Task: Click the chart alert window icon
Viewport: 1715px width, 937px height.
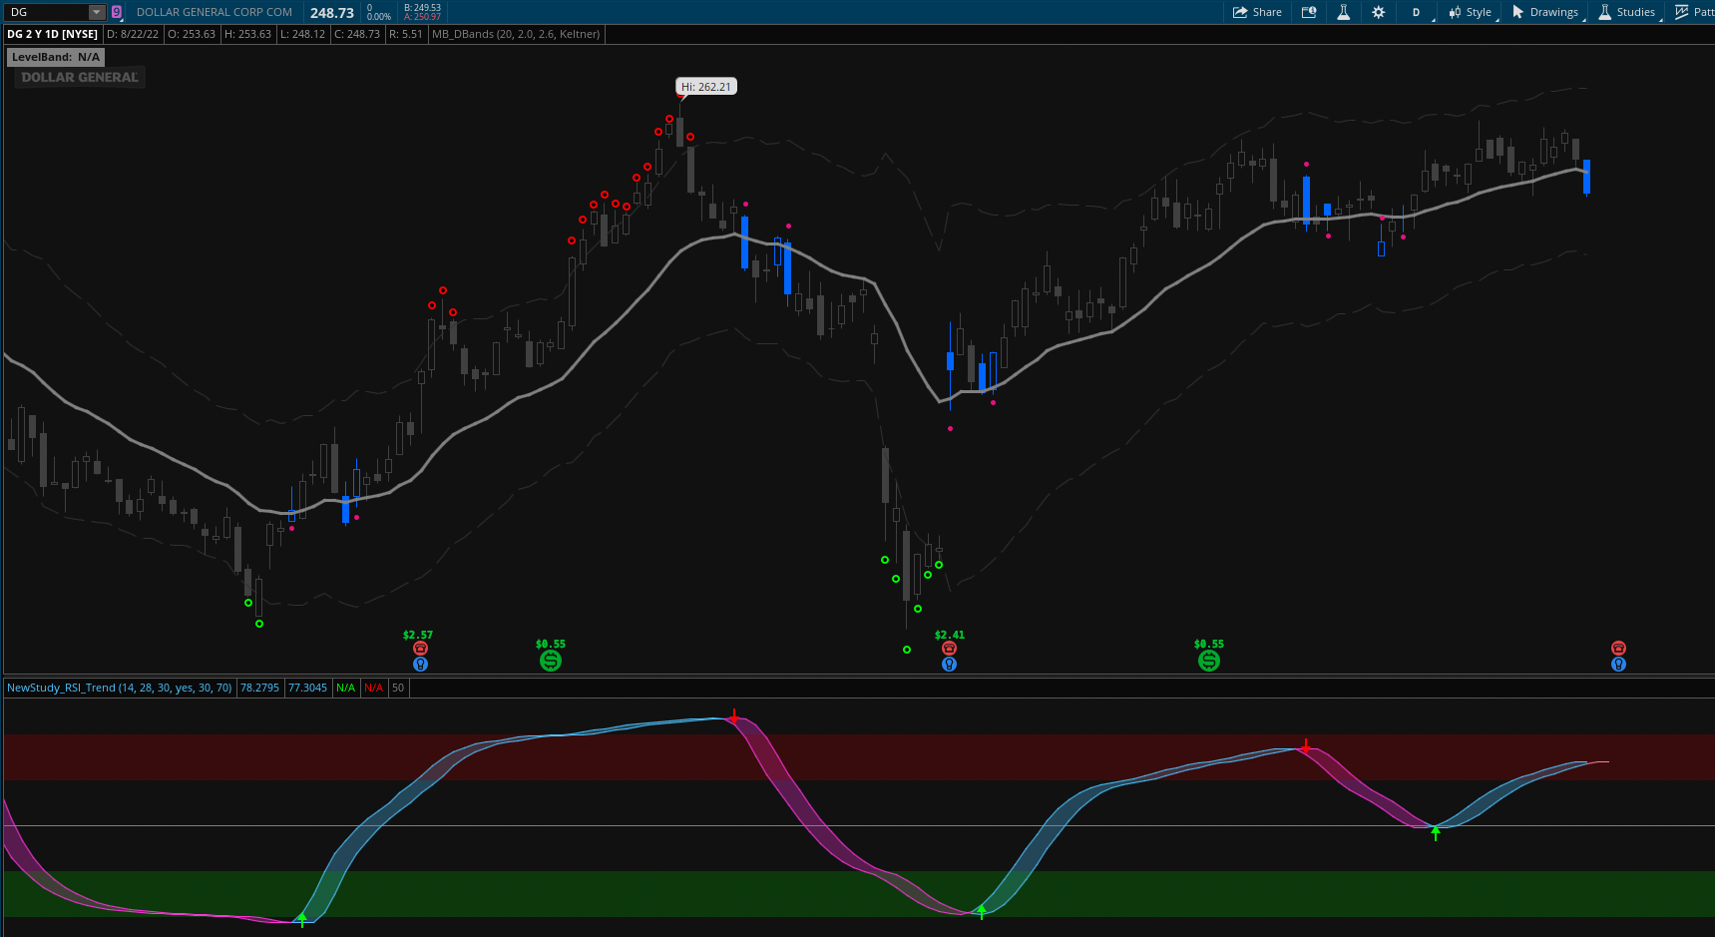Action: [x=1309, y=12]
